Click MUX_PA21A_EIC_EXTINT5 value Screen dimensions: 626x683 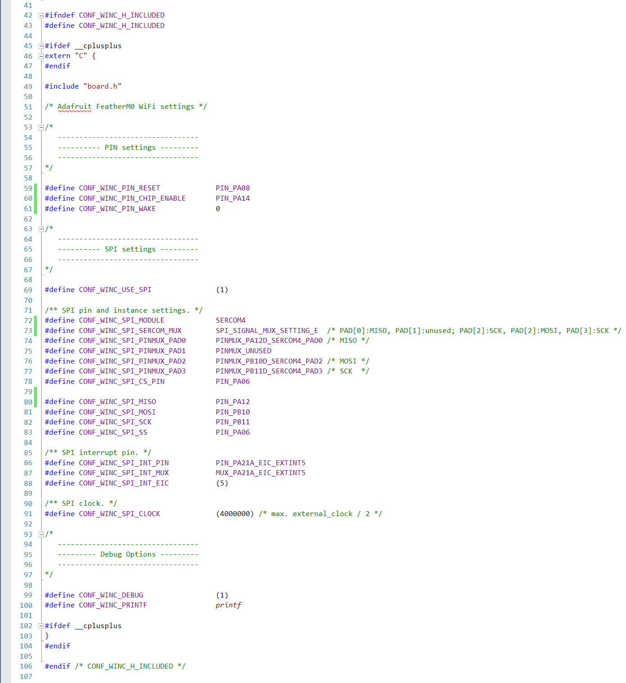261,473
